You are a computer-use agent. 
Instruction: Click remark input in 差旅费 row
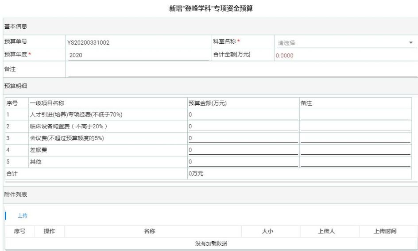pos(356,150)
